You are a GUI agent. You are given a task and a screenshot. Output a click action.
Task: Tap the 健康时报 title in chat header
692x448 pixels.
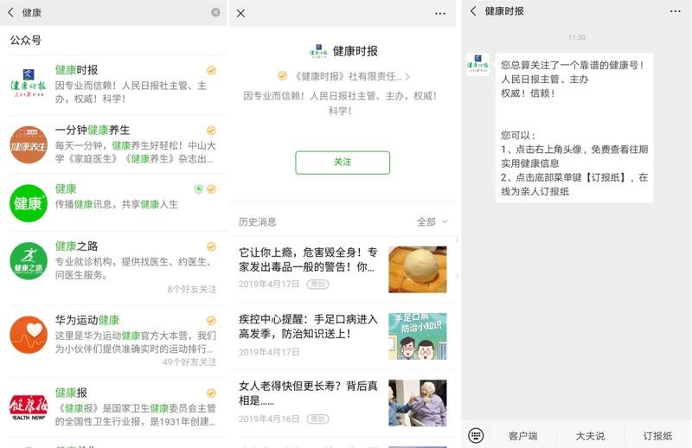(504, 11)
